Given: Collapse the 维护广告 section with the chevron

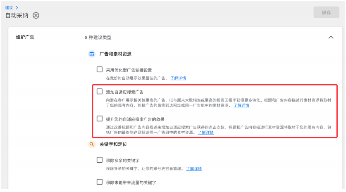Looking at the screenshot, I should (x=330, y=37).
